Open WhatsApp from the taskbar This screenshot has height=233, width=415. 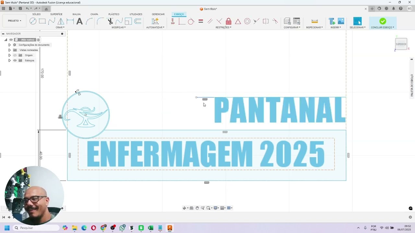pyautogui.click(x=122, y=228)
